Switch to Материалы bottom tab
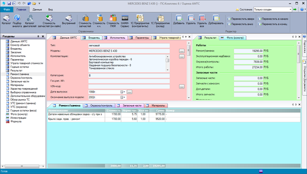This screenshot has width=307, height=174. coord(156,105)
